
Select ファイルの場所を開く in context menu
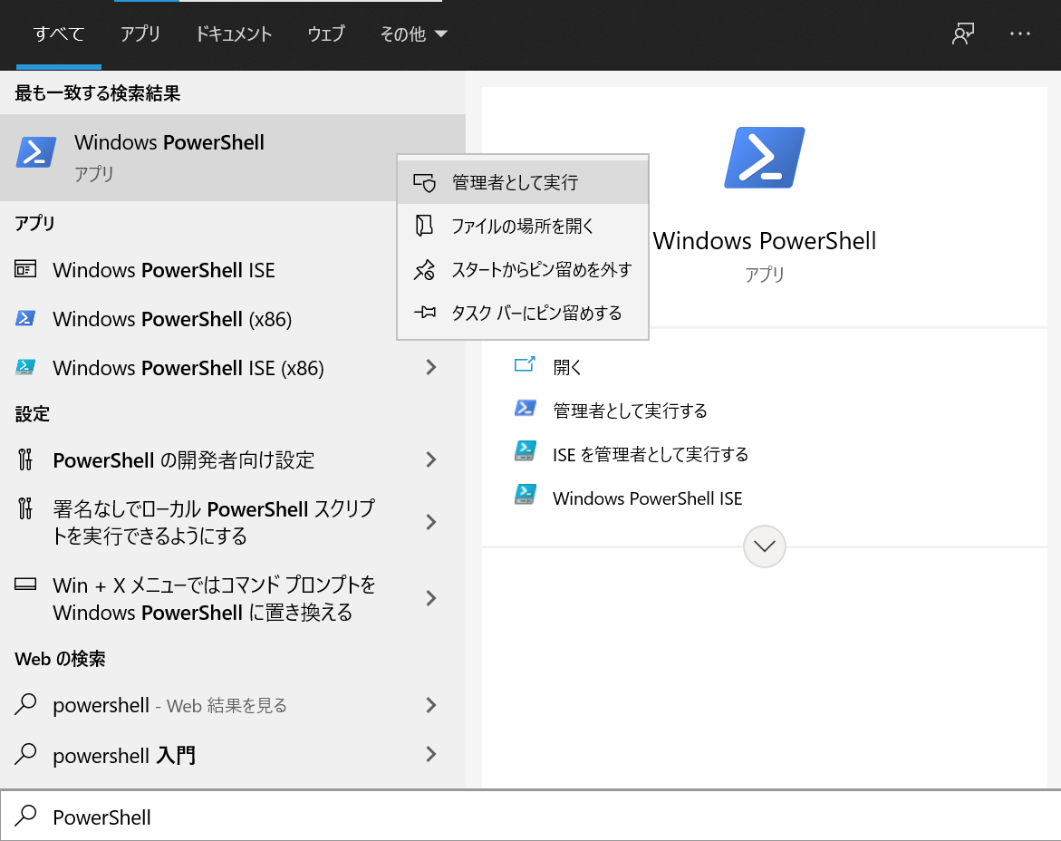tap(523, 226)
